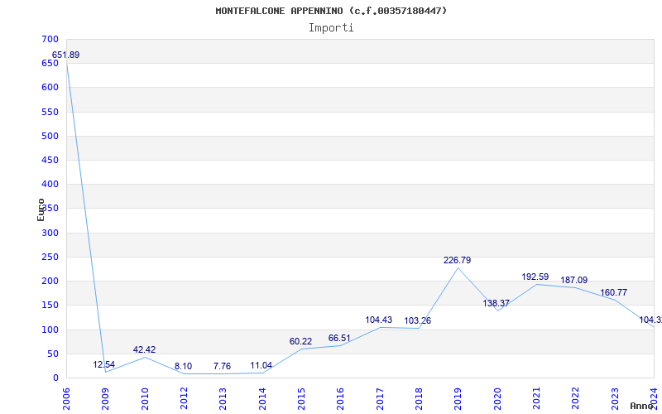Pick the 60.22 data label
662x414 pixels.
[x=300, y=341]
